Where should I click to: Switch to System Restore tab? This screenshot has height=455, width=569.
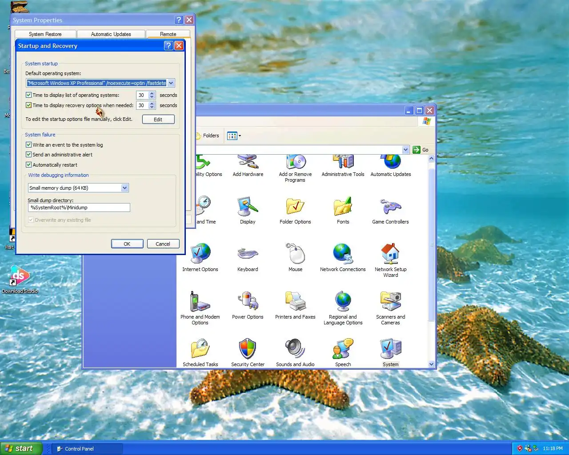45,34
